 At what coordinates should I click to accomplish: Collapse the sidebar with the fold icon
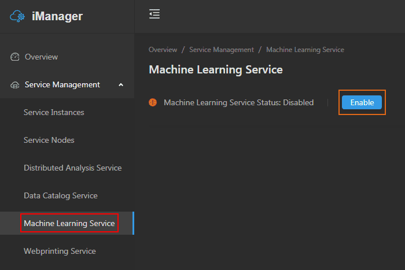coord(154,14)
